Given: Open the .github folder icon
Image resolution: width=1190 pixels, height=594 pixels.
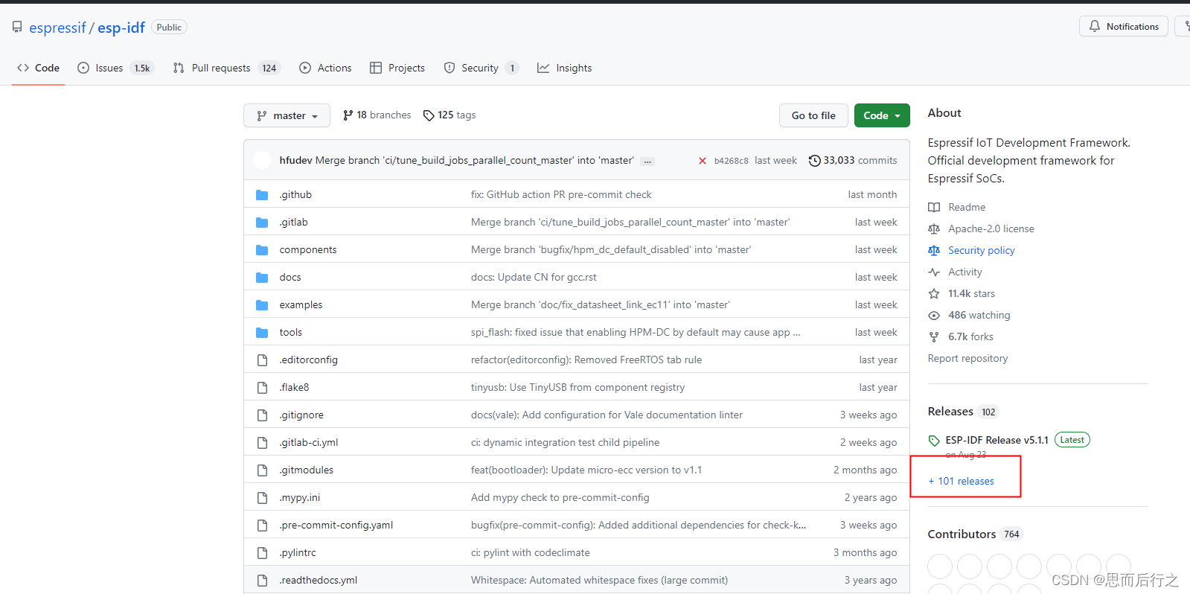Looking at the screenshot, I should pyautogui.click(x=262, y=195).
